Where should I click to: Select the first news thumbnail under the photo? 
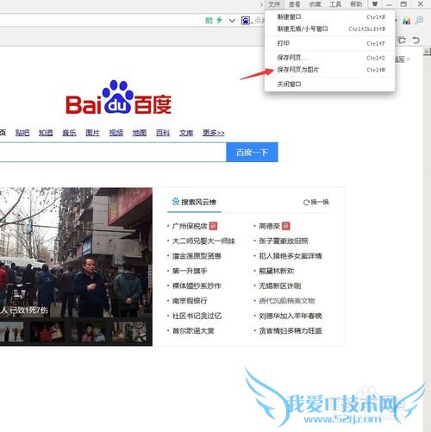pyautogui.click(x=12, y=332)
